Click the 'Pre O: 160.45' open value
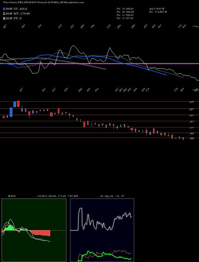 (x=125, y=9)
